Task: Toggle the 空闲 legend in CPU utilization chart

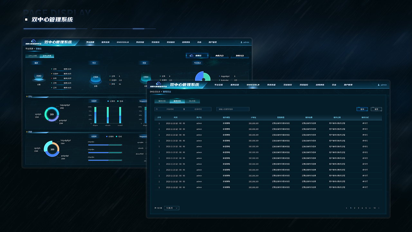Action: (120, 101)
